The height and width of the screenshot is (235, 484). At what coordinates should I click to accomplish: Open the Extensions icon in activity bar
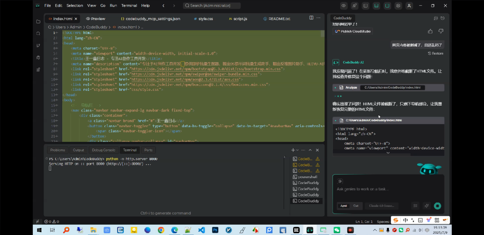(38, 69)
